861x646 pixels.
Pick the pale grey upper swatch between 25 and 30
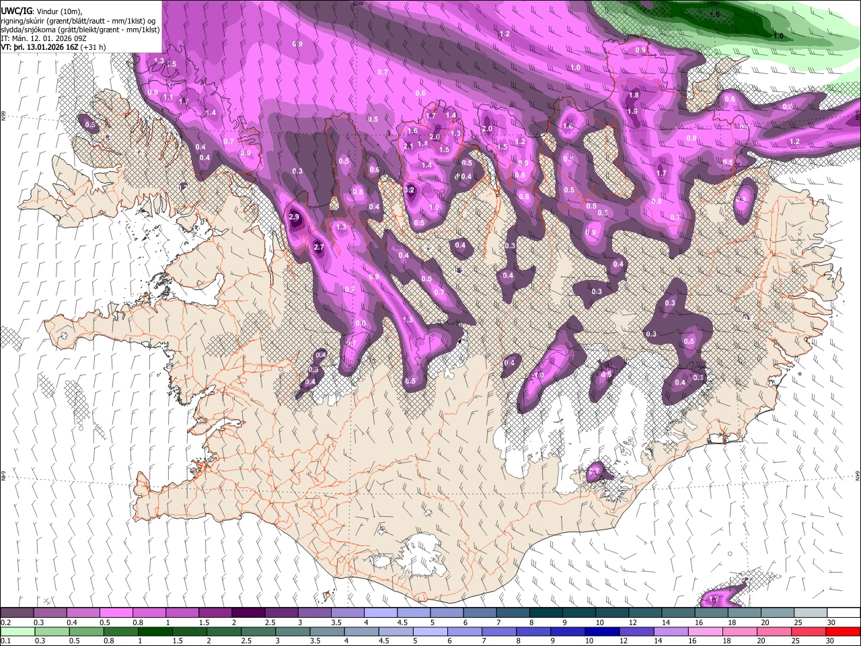tap(811, 613)
